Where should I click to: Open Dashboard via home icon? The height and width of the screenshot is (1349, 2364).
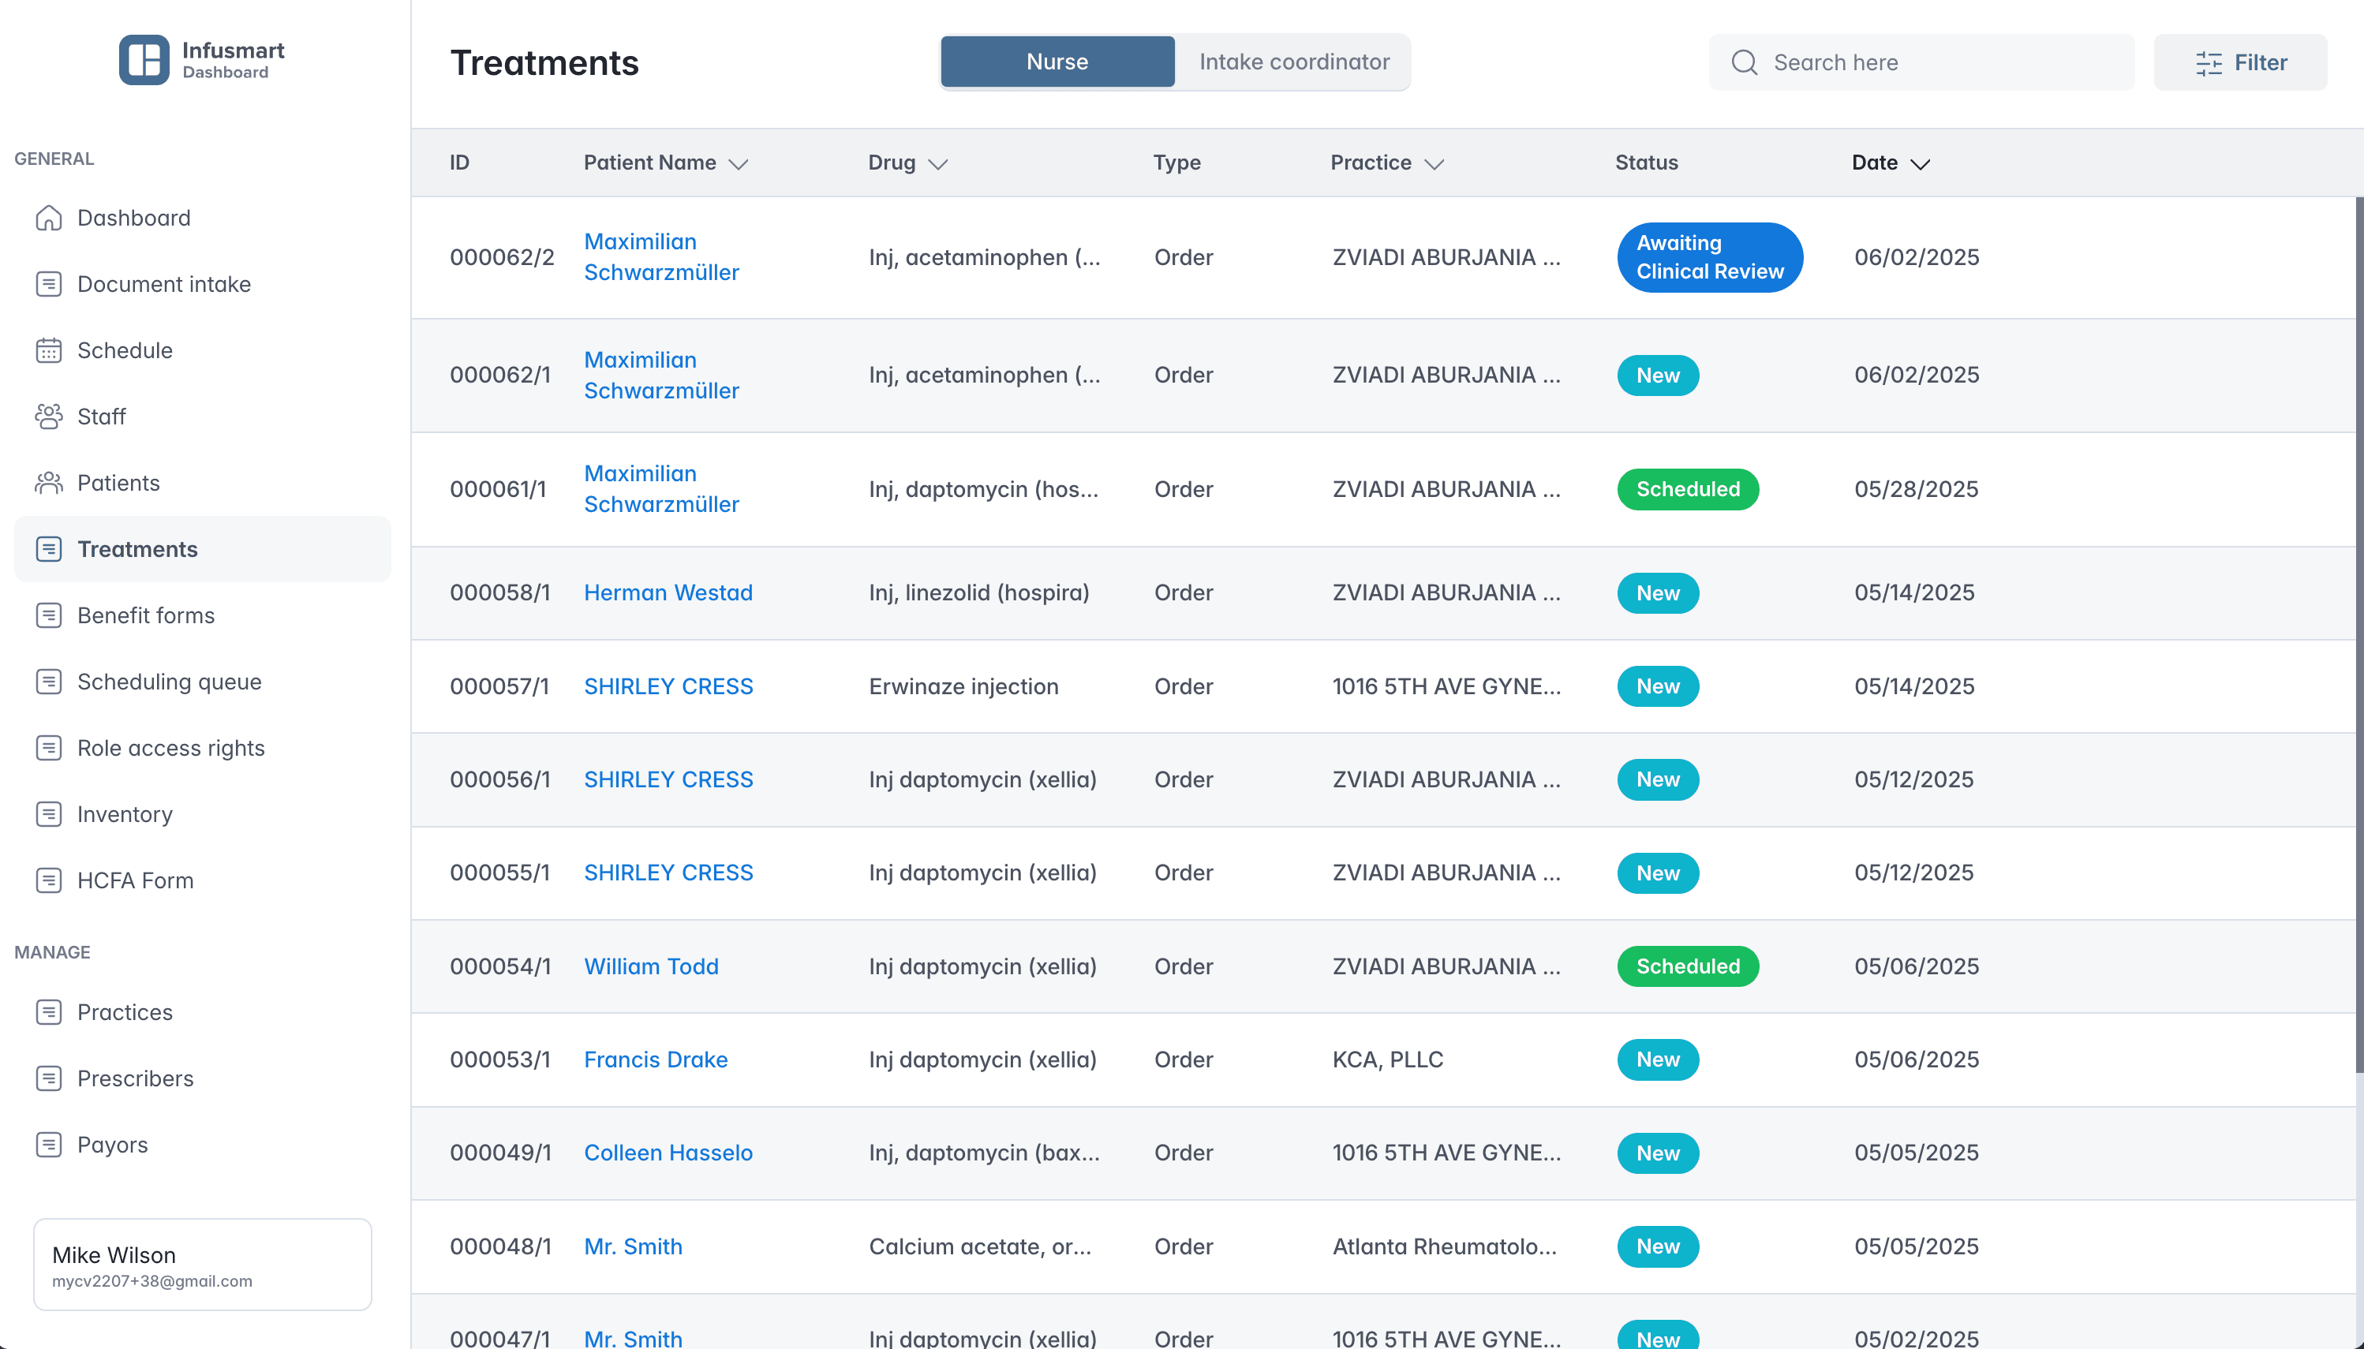pyautogui.click(x=48, y=218)
